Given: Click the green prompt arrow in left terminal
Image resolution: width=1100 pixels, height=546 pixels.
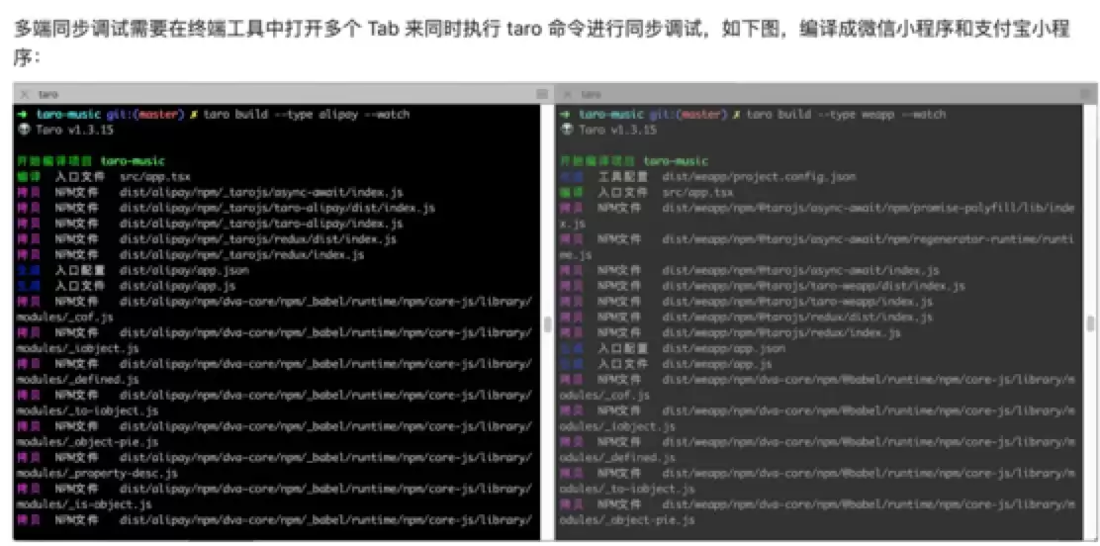Looking at the screenshot, I should [23, 115].
